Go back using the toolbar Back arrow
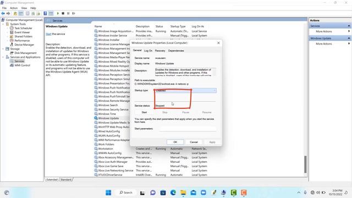The width and height of the screenshot is (352, 198). (3, 13)
